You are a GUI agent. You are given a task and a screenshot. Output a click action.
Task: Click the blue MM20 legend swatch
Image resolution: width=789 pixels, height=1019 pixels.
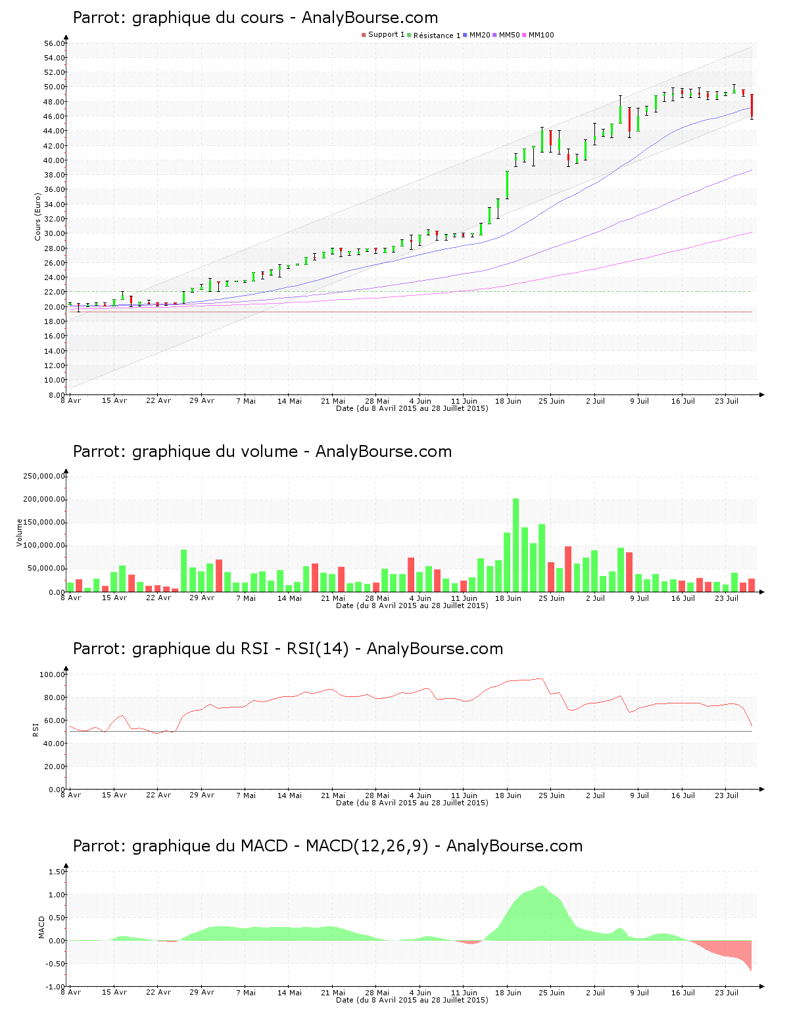click(466, 35)
